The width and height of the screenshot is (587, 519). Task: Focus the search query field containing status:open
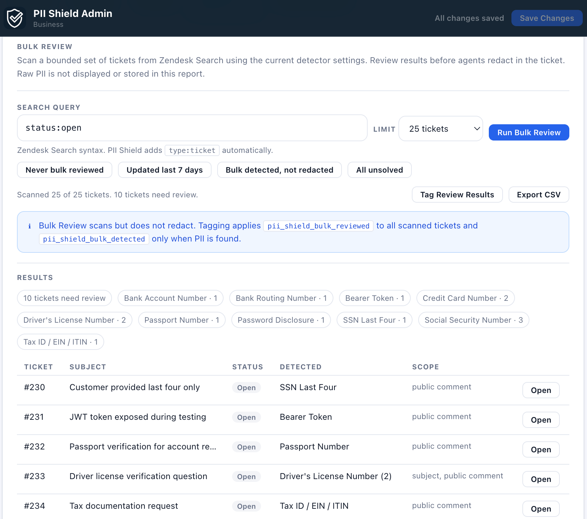(x=192, y=128)
